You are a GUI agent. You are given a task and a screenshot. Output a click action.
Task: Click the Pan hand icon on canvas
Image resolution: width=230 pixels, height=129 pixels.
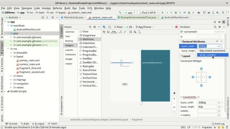(174, 93)
